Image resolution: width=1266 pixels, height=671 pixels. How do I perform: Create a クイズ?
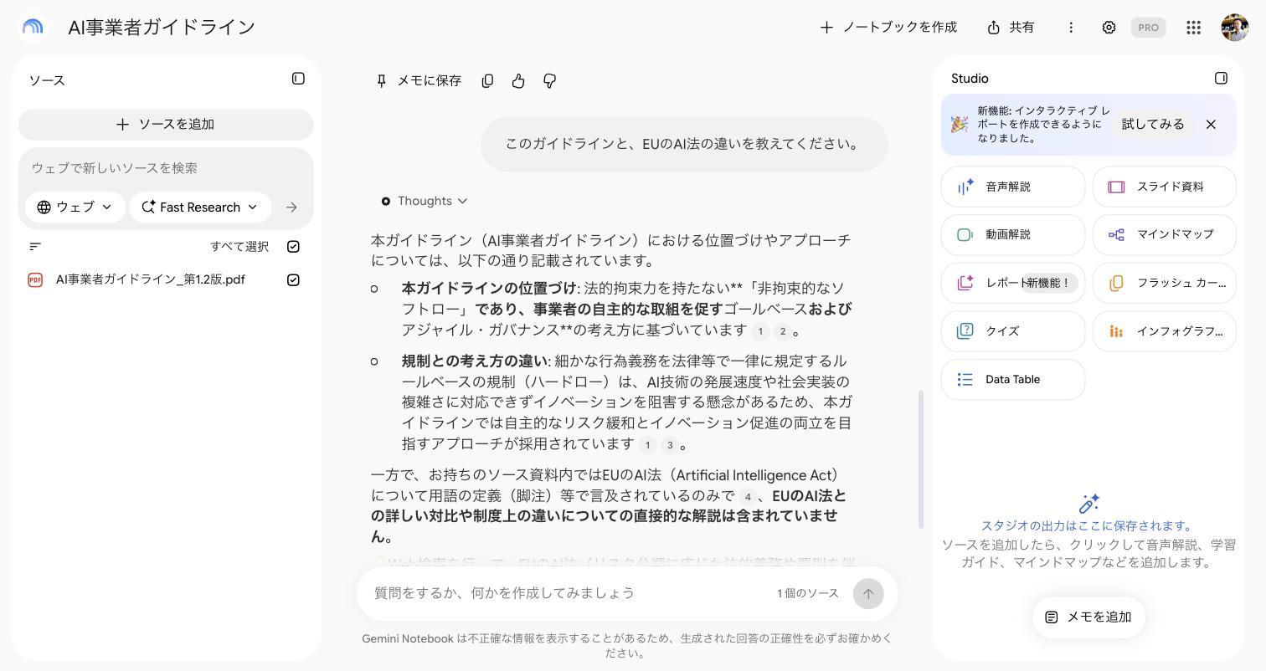[1013, 331]
